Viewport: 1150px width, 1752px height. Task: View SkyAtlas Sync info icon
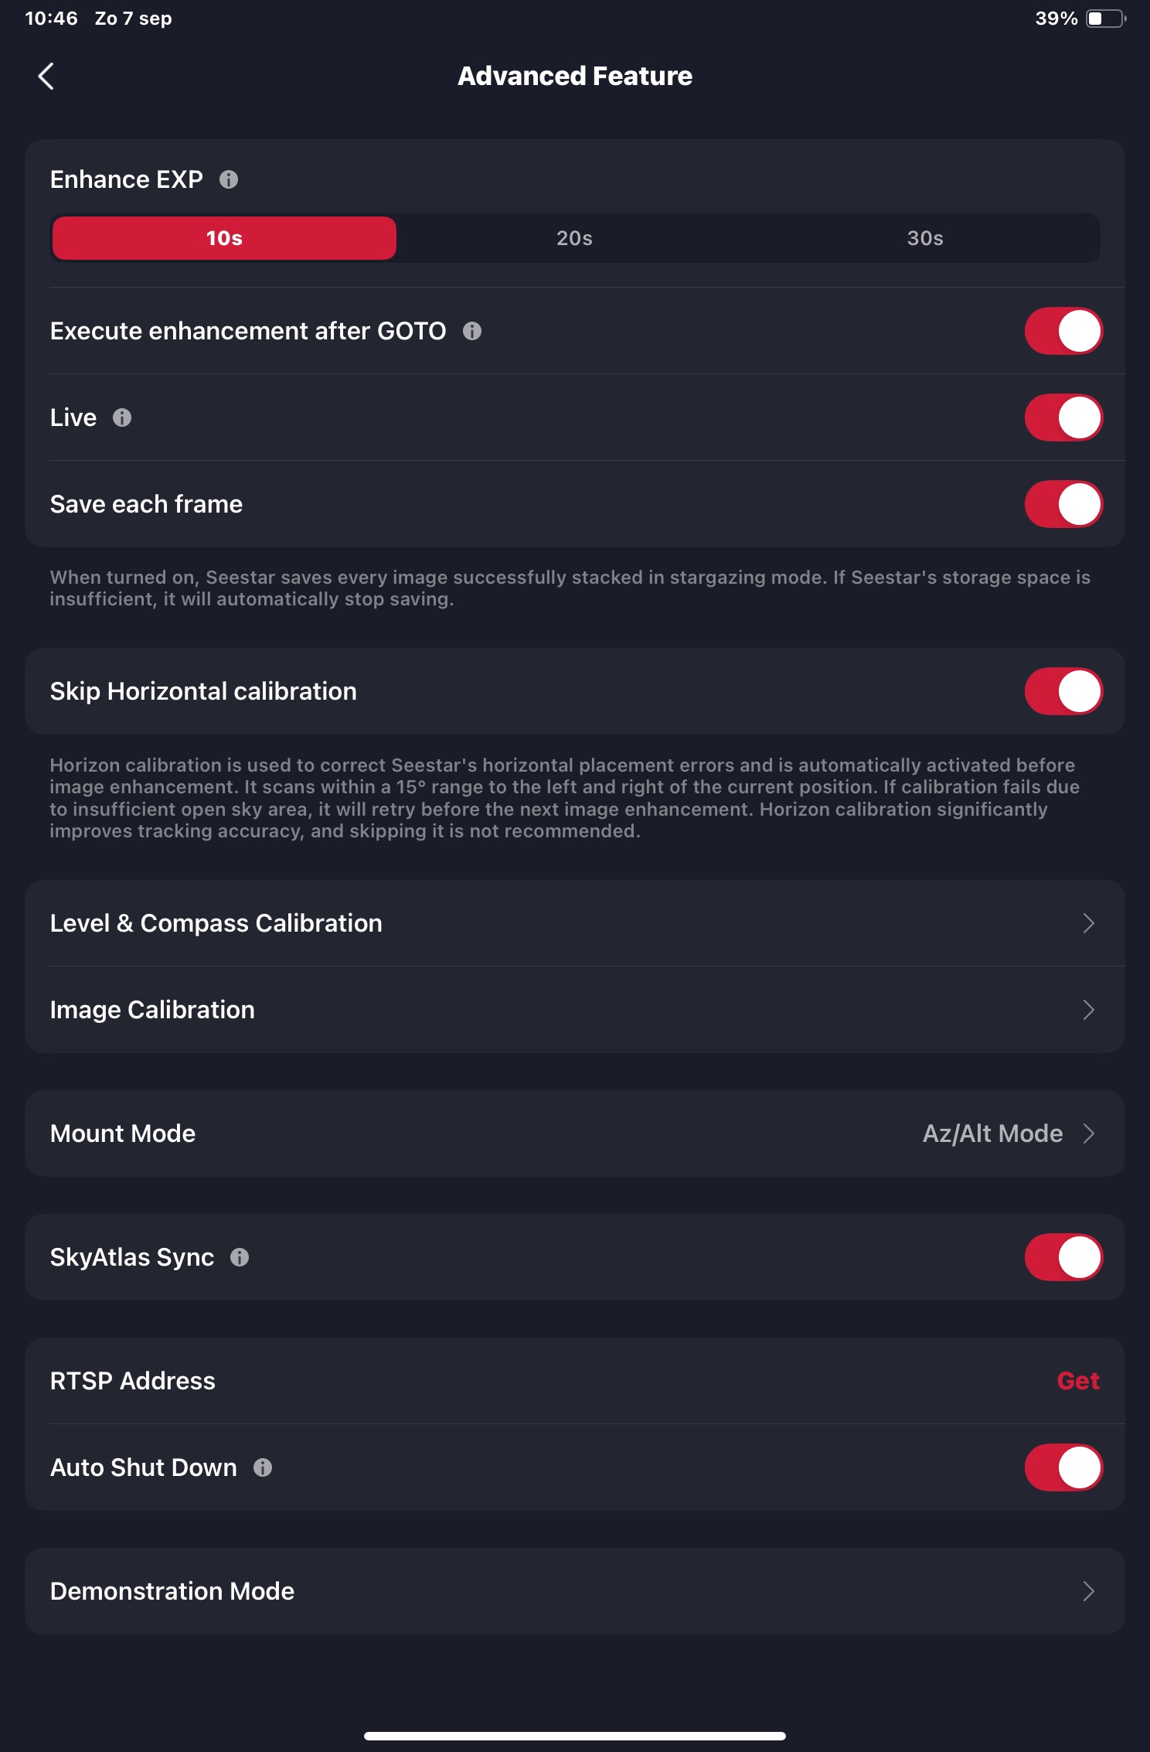[240, 1257]
